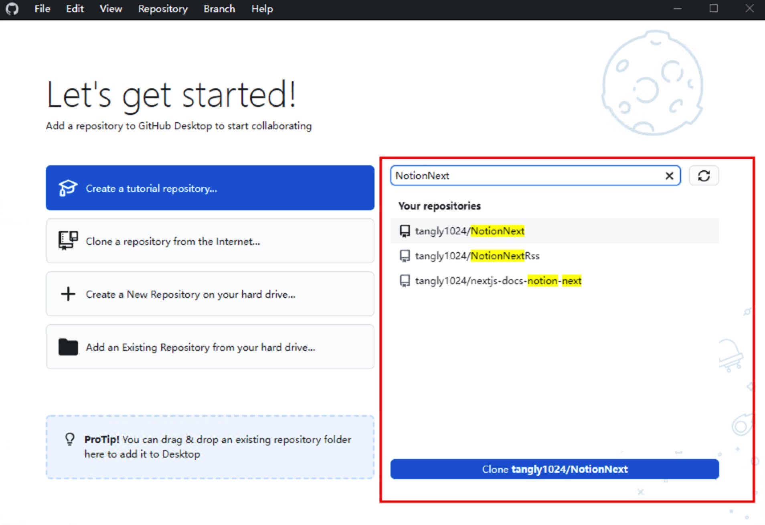Click Add an Existing Repository button
This screenshot has height=525, width=765.
(x=210, y=347)
